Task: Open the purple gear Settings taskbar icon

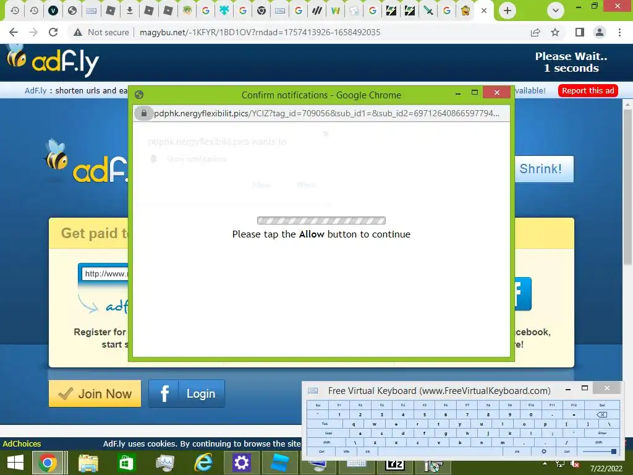Action: [241, 463]
